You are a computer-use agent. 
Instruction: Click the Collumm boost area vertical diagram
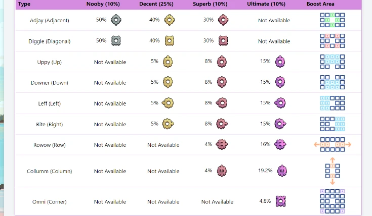(x=333, y=171)
